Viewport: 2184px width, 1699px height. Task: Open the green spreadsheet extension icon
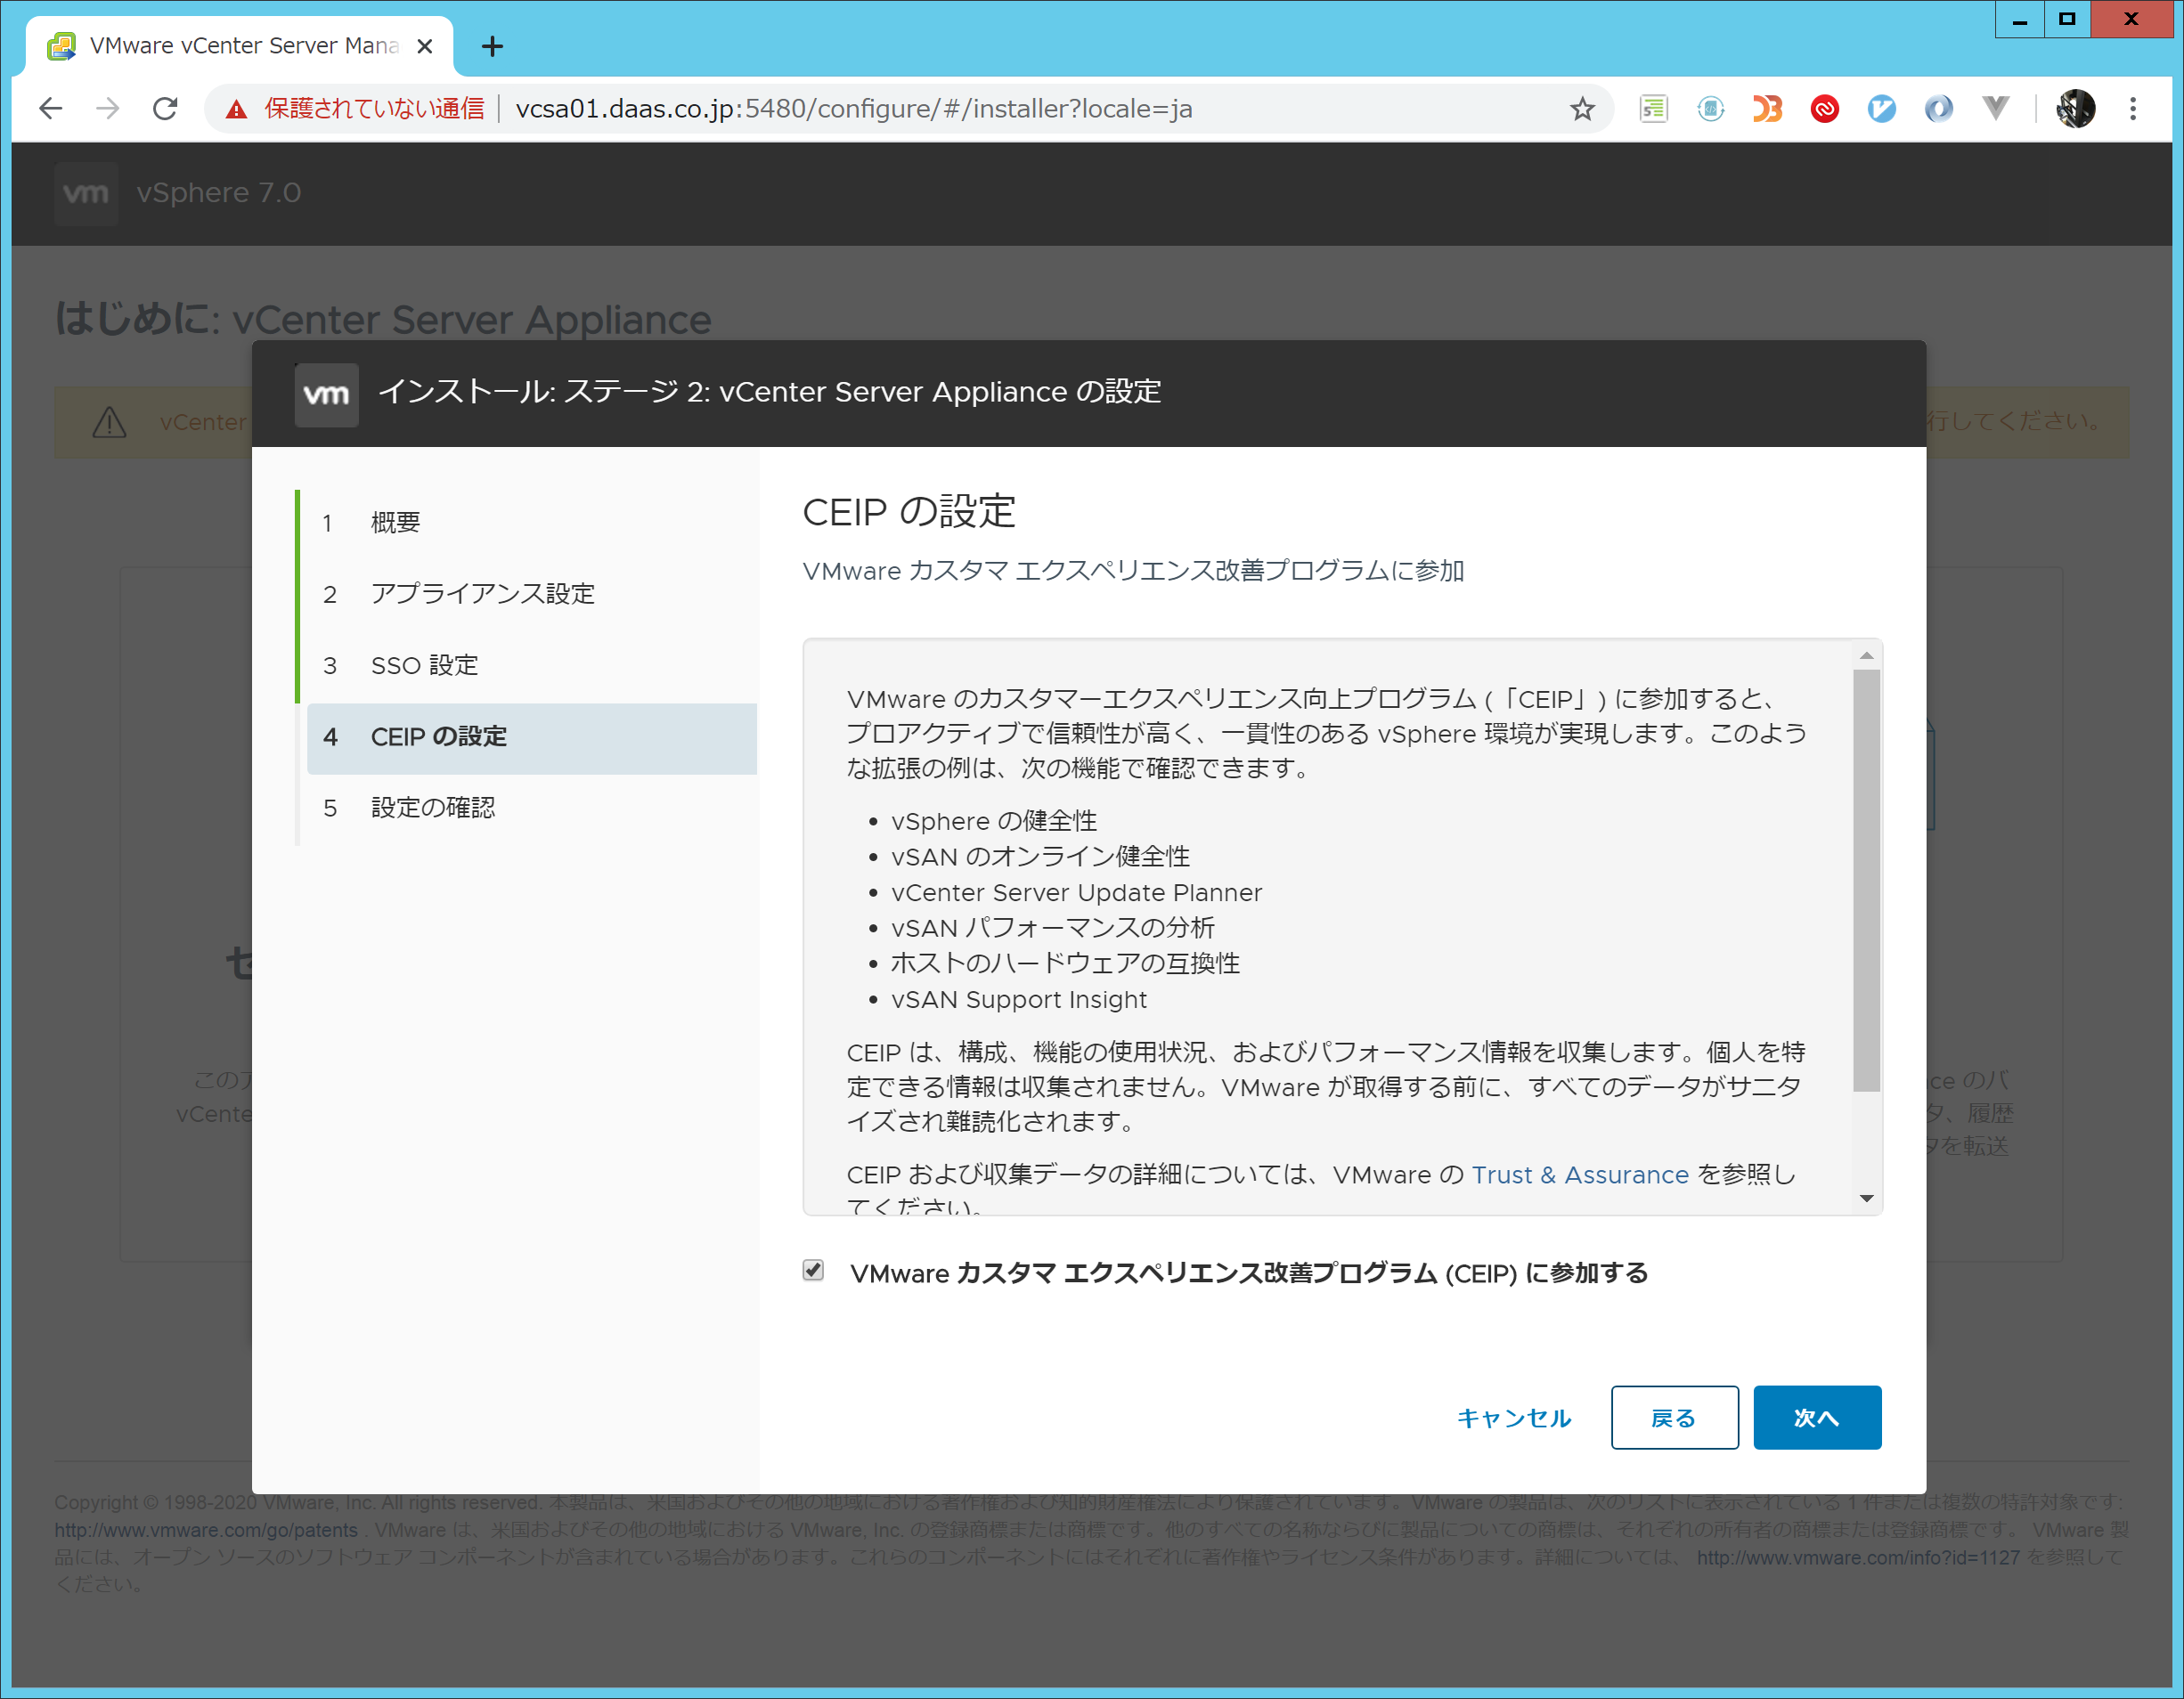(x=1654, y=108)
